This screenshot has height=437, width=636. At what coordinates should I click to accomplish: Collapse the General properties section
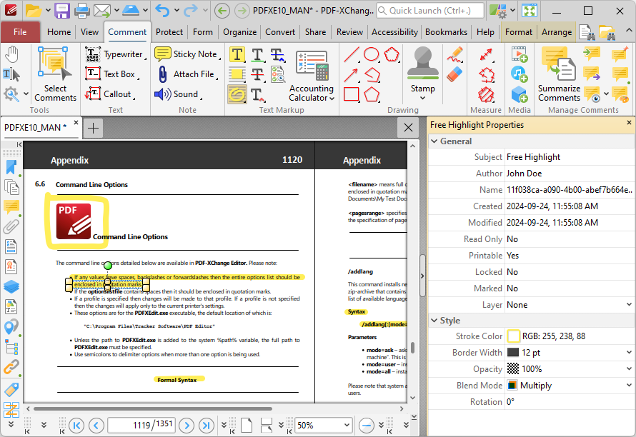coord(434,141)
